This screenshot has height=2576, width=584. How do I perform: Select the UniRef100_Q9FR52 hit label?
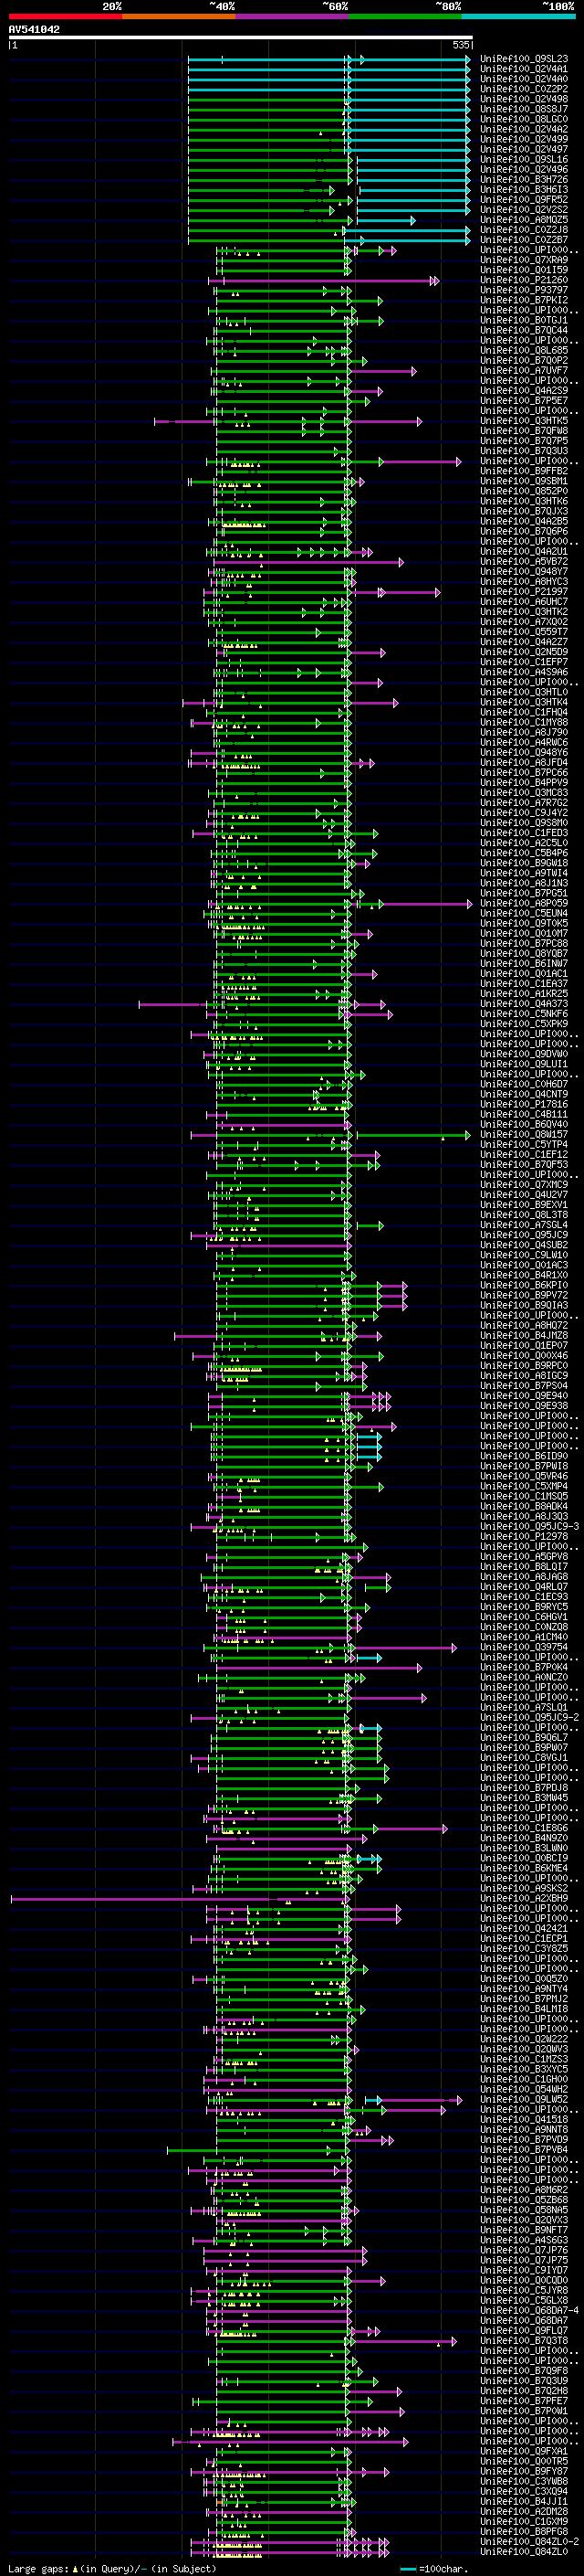coord(524,199)
